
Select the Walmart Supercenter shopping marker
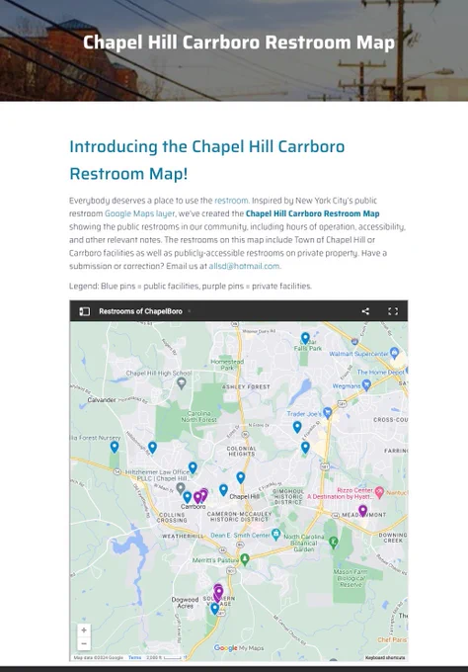pyautogui.click(x=394, y=353)
